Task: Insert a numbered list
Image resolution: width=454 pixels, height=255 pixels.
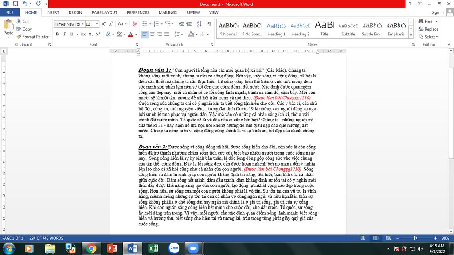Action: point(156,24)
